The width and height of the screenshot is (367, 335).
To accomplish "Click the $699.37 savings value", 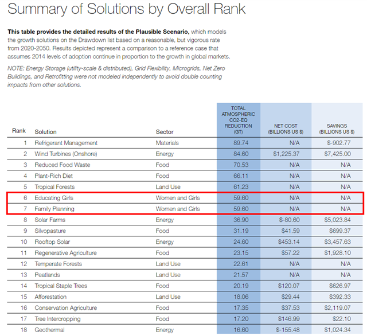I will pos(340,231).
